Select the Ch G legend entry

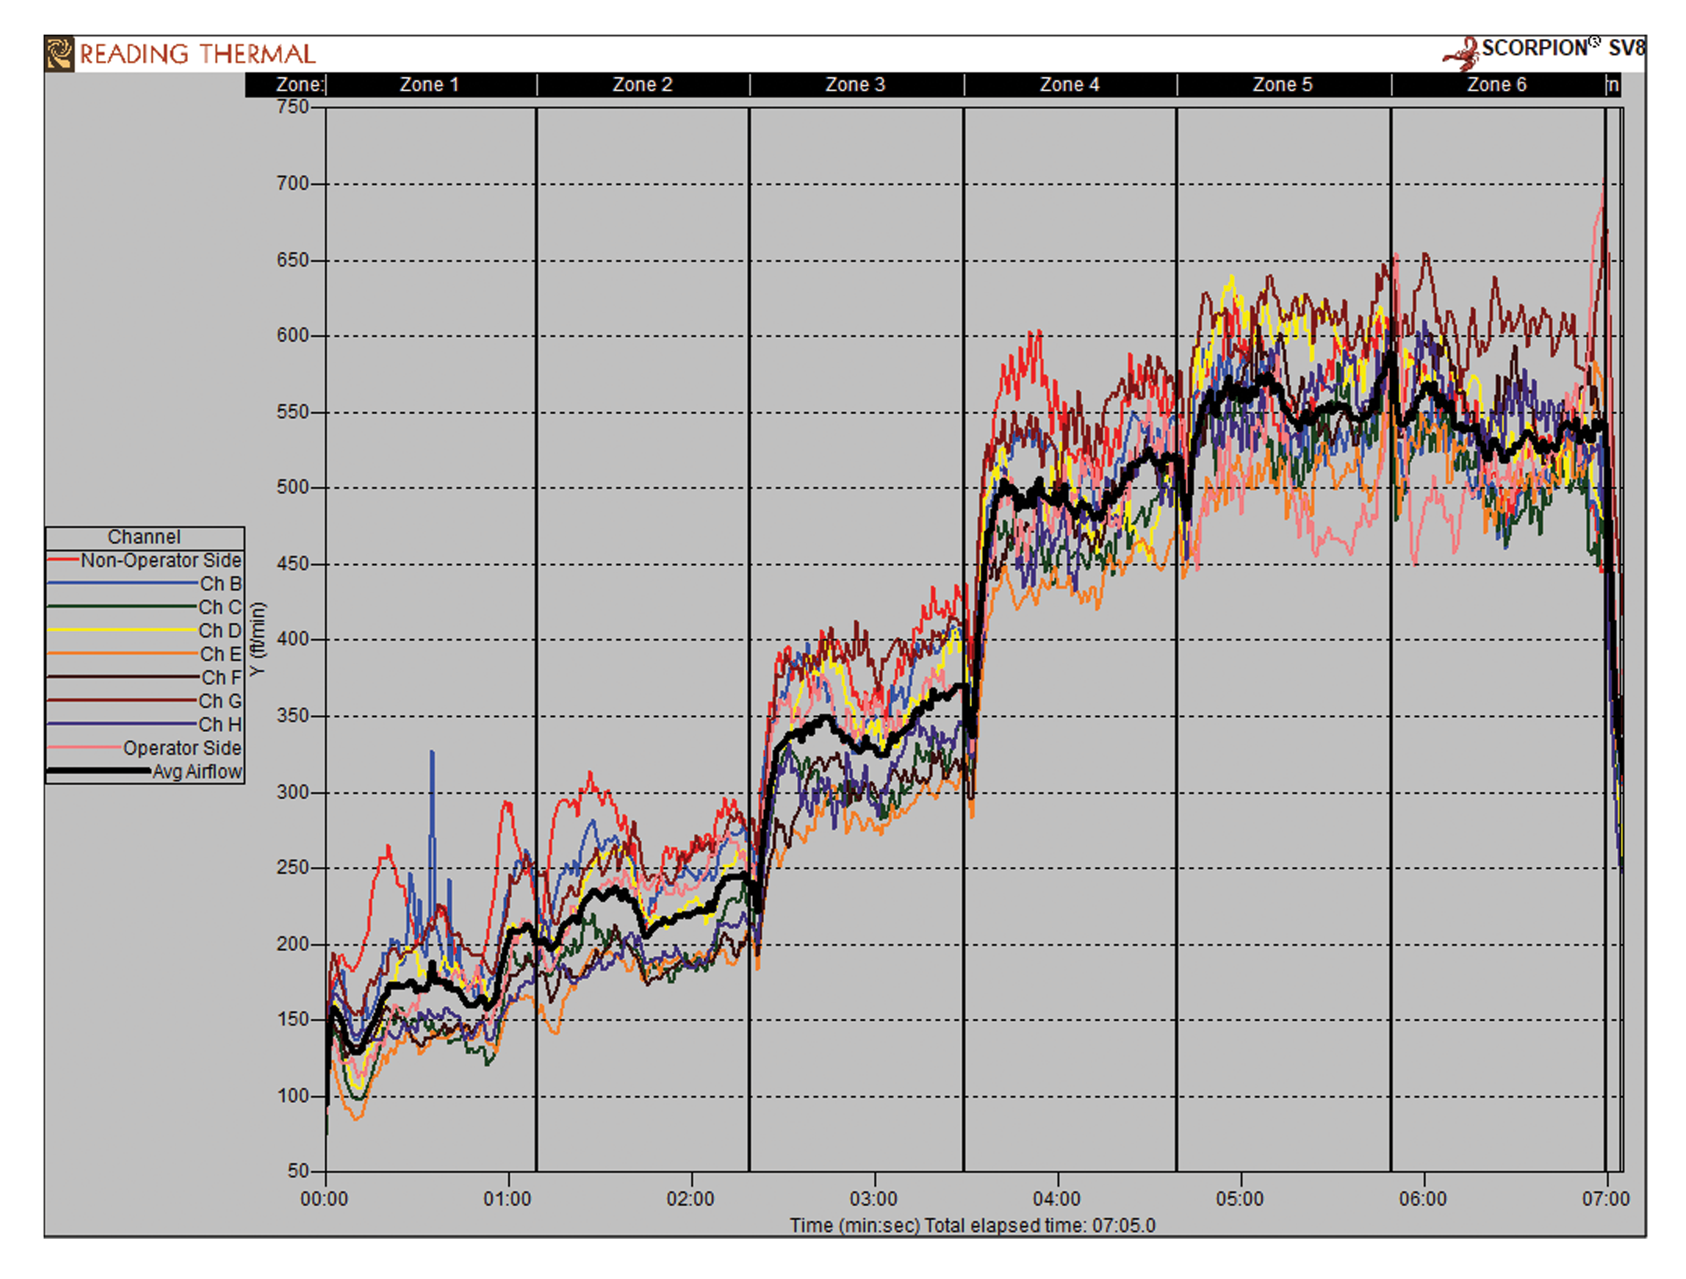pyautogui.click(x=145, y=701)
